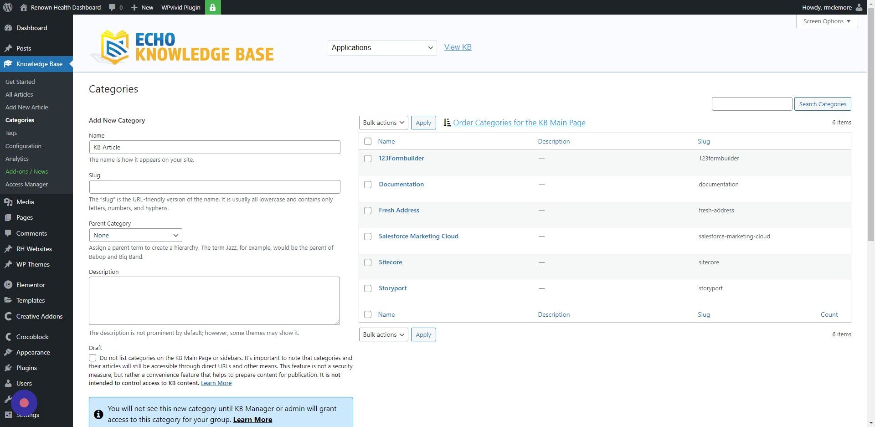Check the select-all box in table header
Screen dimensions: 875x427
coord(368,141)
